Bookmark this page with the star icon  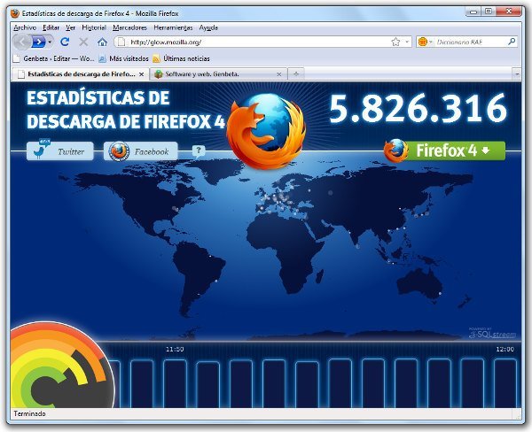[x=395, y=42]
